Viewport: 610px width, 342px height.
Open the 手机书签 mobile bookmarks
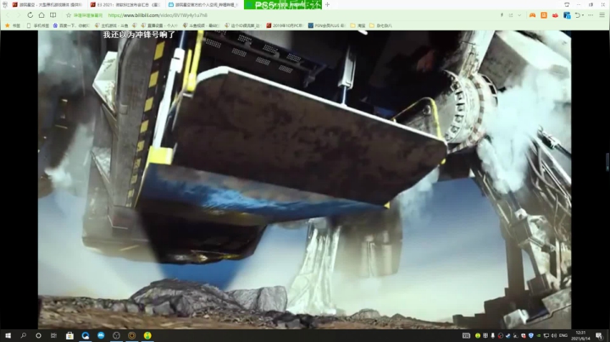point(38,25)
